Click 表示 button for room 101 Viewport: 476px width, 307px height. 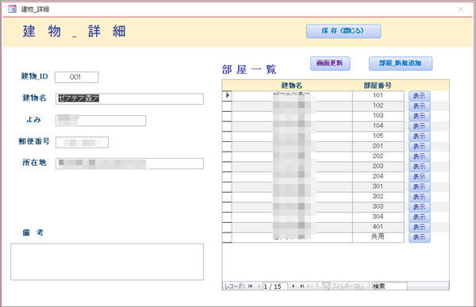(x=419, y=96)
